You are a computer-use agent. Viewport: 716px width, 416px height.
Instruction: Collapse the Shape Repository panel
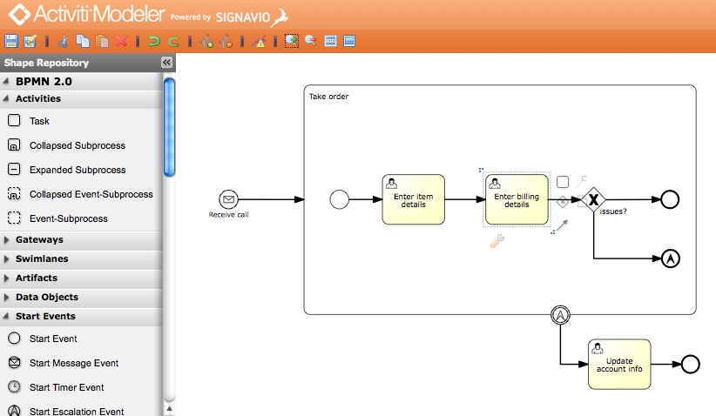(166, 63)
